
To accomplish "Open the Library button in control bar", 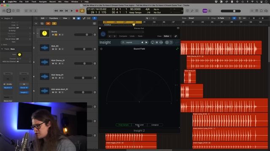I will click(x=4, y=11).
